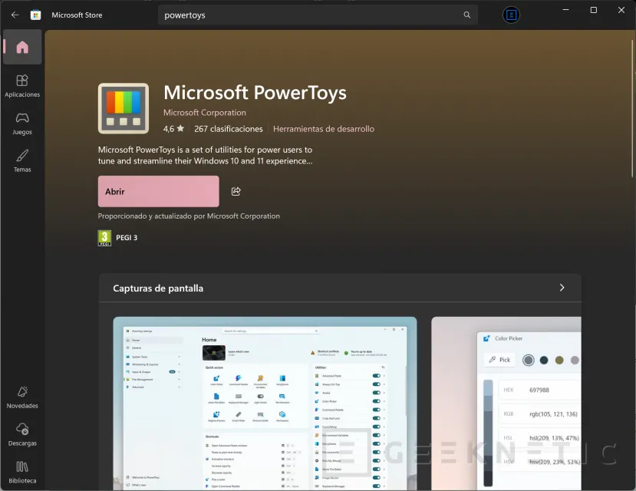The width and height of the screenshot is (636, 491).
Task: Open Biblioteca in sidebar
Action: pos(22,473)
